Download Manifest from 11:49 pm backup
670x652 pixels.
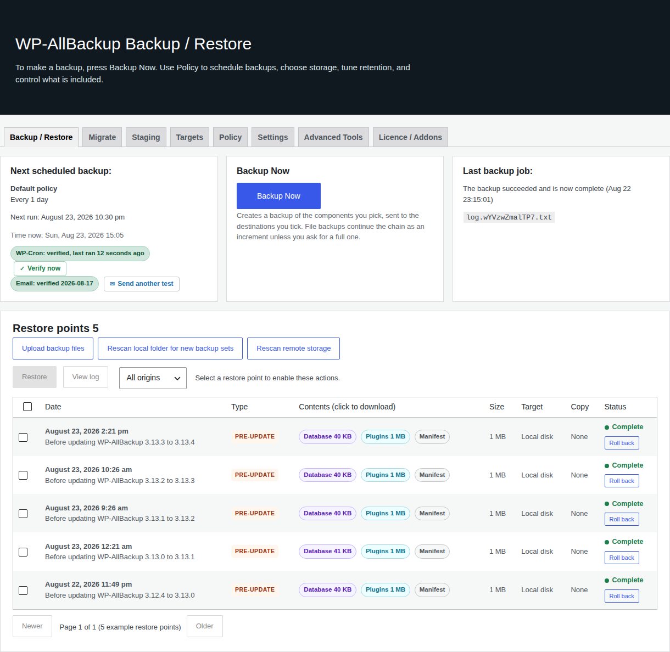432,590
